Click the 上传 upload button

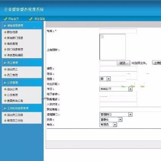tap(157, 63)
